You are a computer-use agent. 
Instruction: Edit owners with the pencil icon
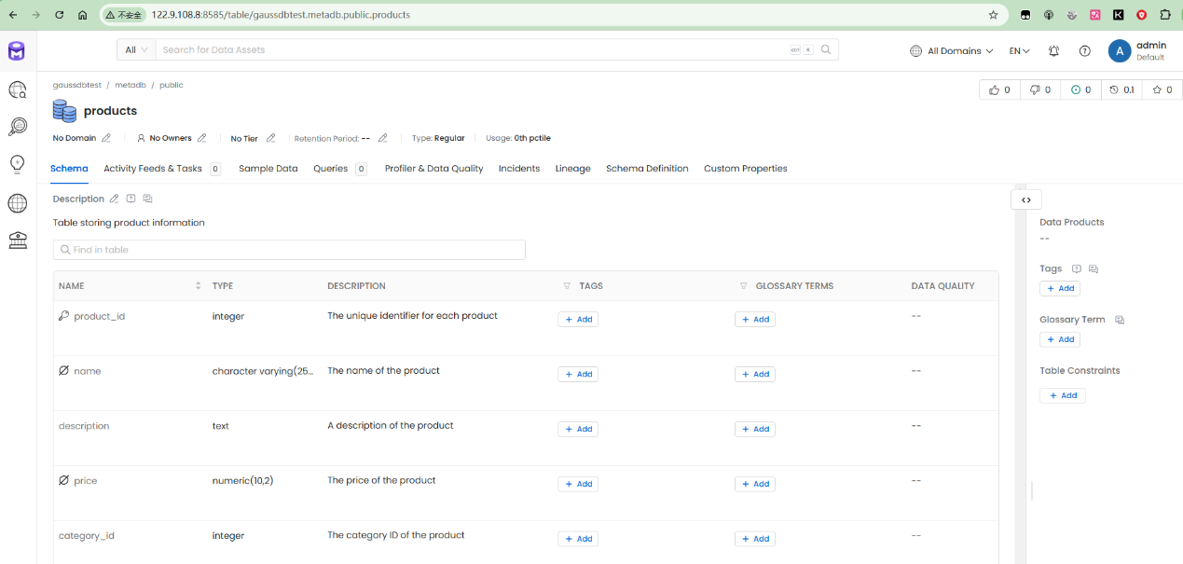(x=202, y=138)
